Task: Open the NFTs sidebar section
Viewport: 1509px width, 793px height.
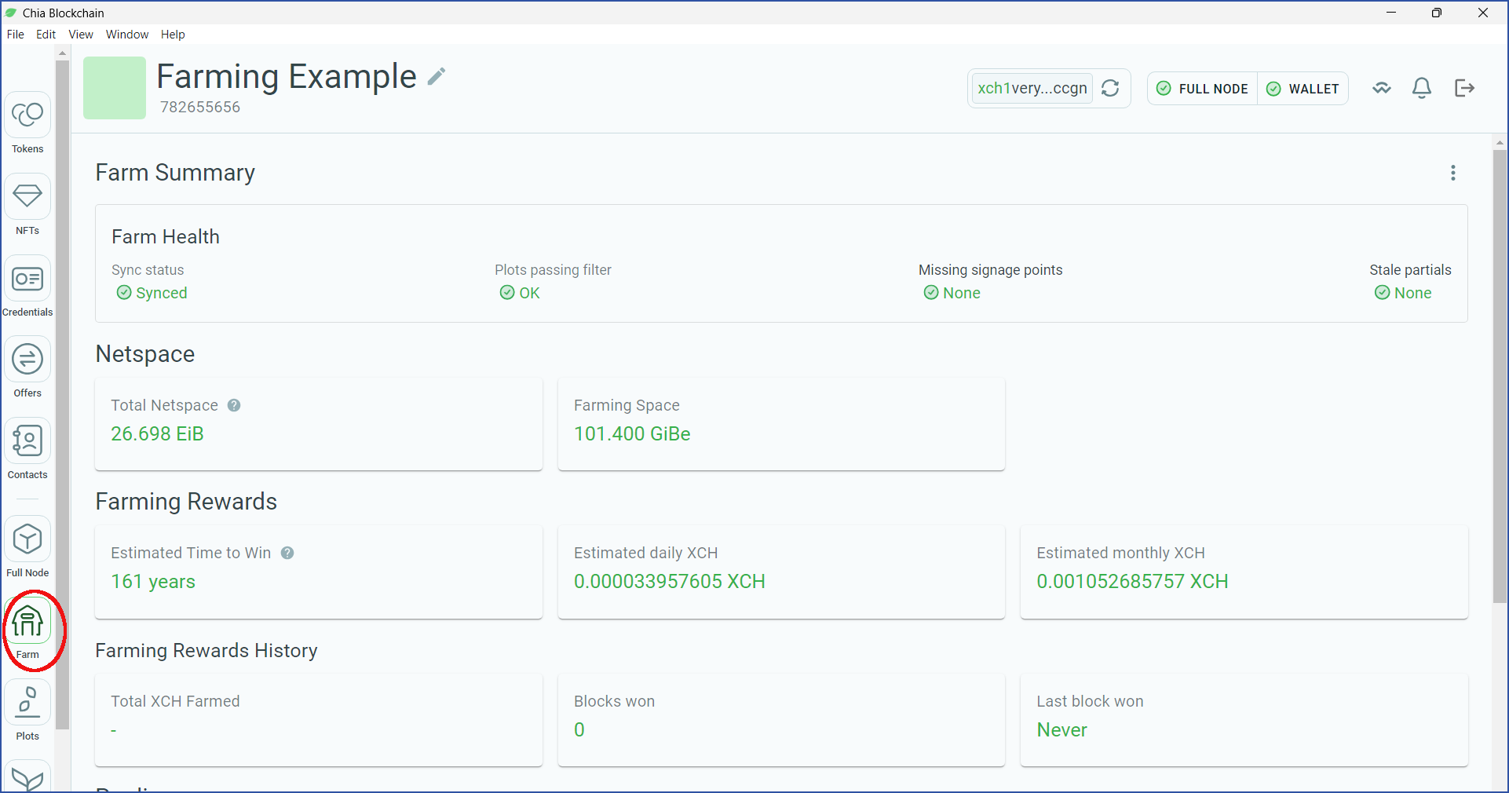Action: pos(27,205)
